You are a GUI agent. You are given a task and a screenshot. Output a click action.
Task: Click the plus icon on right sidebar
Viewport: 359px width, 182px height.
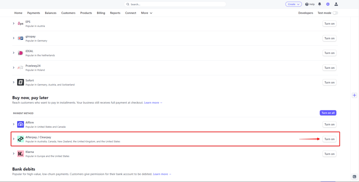click(355, 95)
